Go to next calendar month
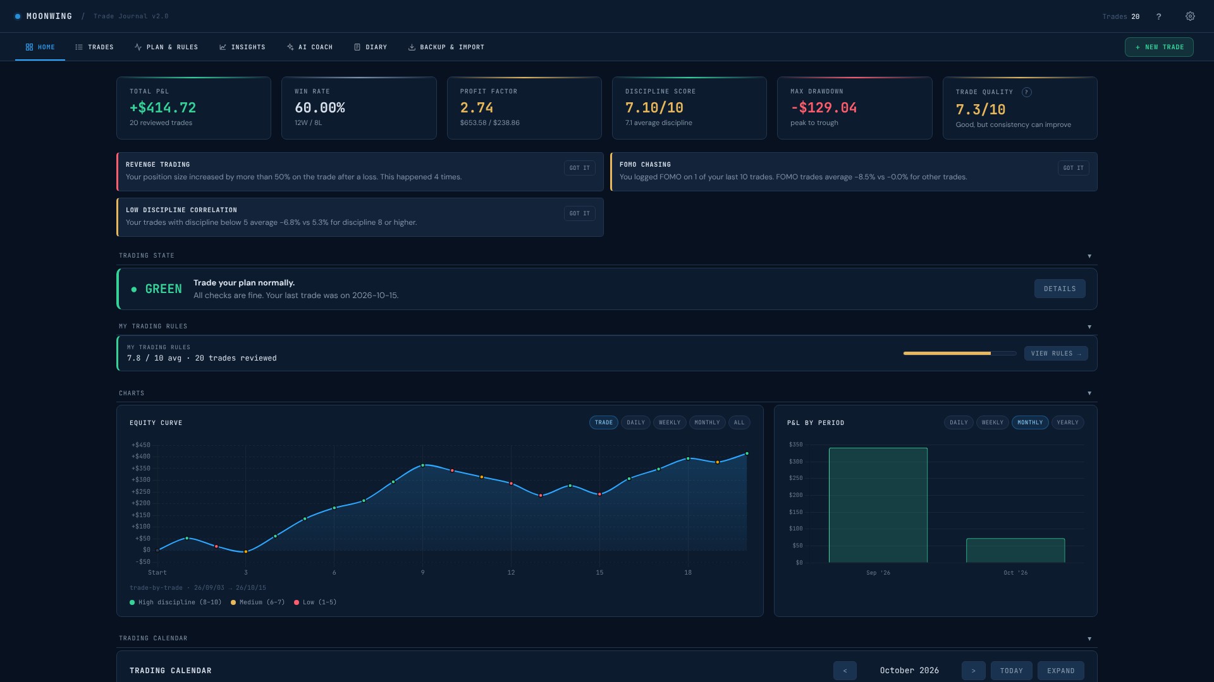 pyautogui.click(x=973, y=671)
